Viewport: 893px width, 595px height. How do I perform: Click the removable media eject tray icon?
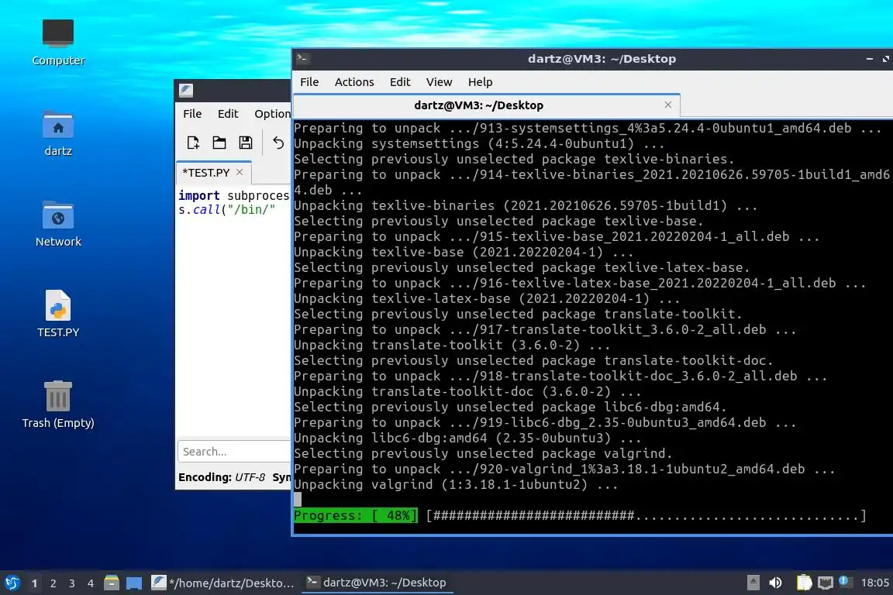(x=753, y=583)
